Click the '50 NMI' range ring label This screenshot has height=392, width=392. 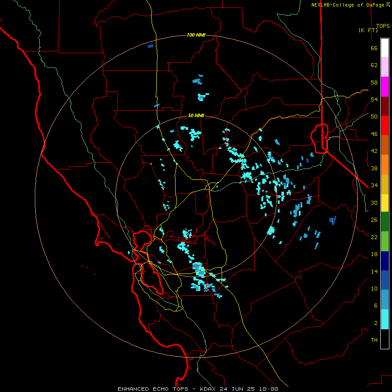[x=196, y=115]
